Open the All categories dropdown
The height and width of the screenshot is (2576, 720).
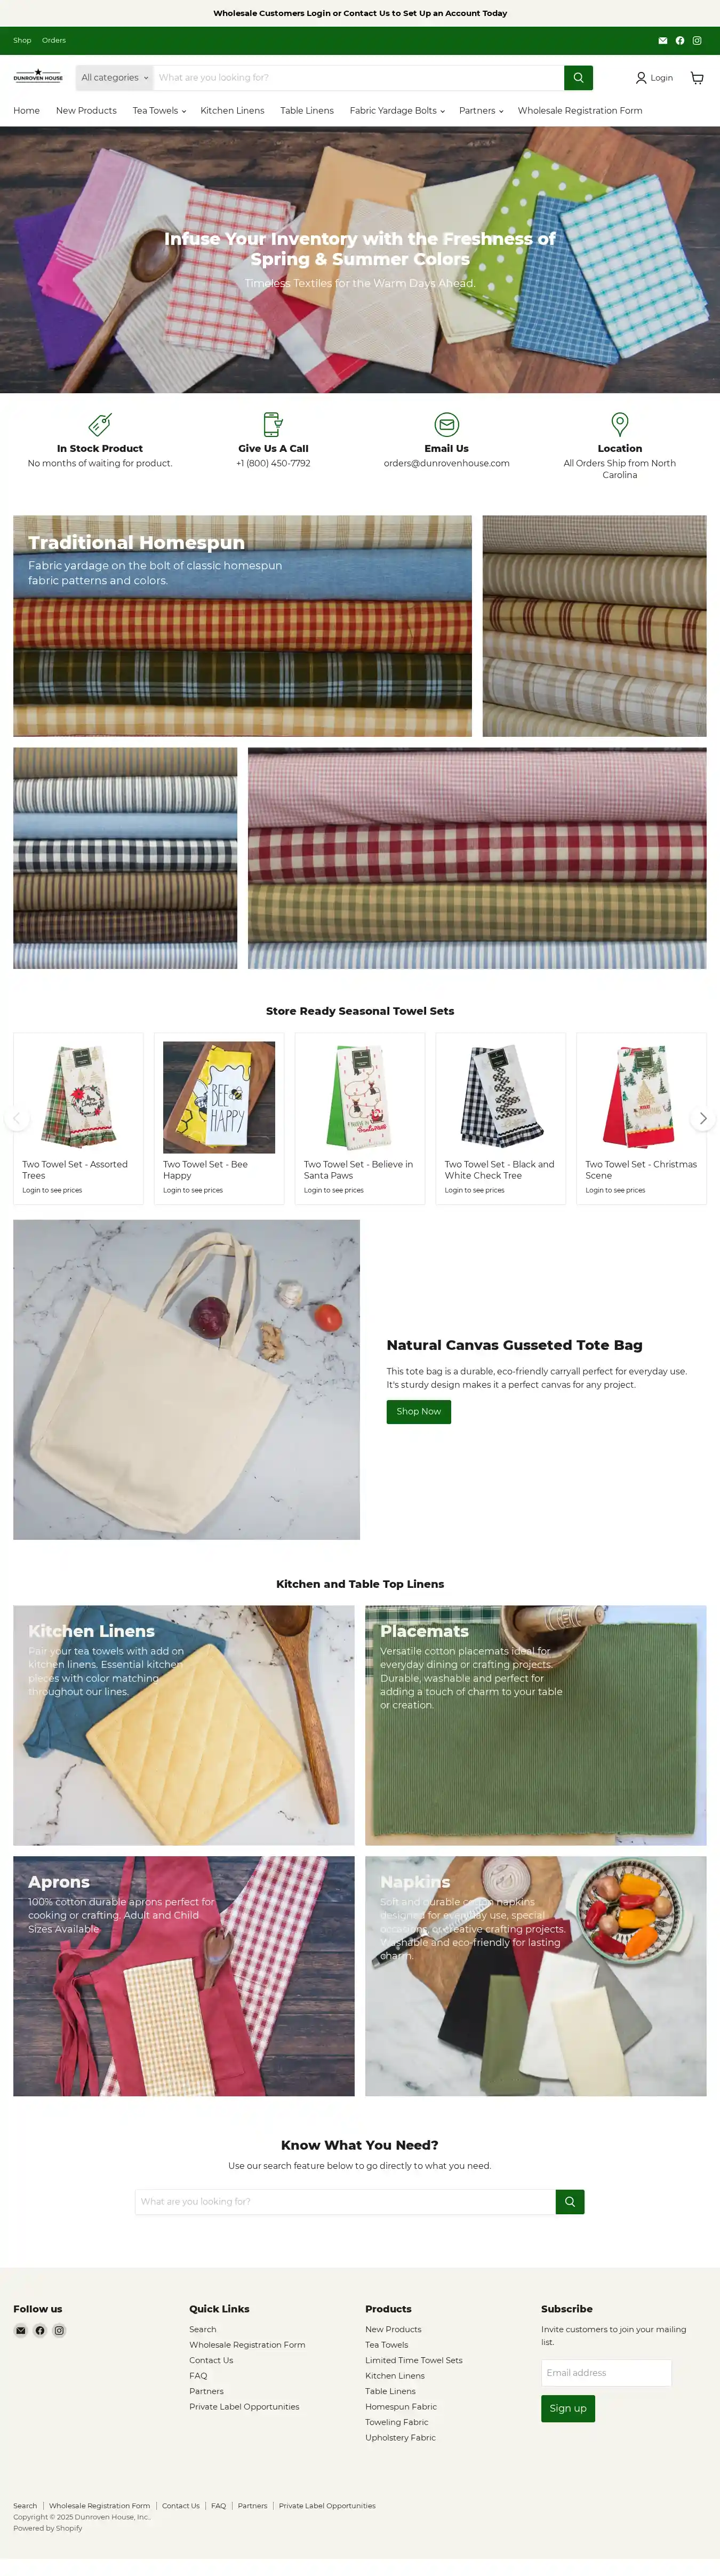pos(115,78)
